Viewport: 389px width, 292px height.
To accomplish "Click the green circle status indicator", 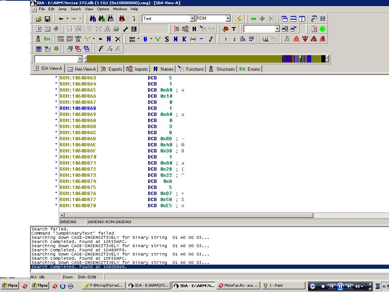I will pyautogui.click(x=323, y=29).
